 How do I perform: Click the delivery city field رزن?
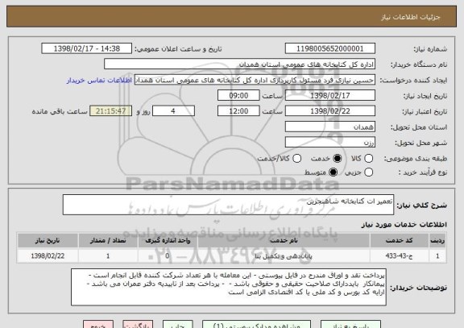coord(330,143)
